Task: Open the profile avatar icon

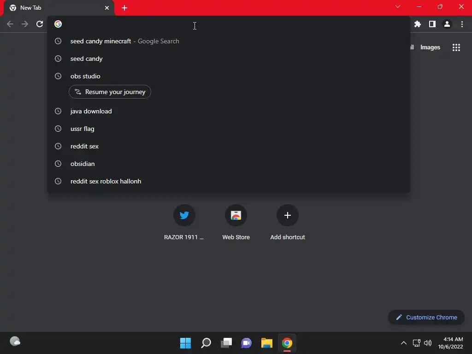Action: (x=447, y=24)
